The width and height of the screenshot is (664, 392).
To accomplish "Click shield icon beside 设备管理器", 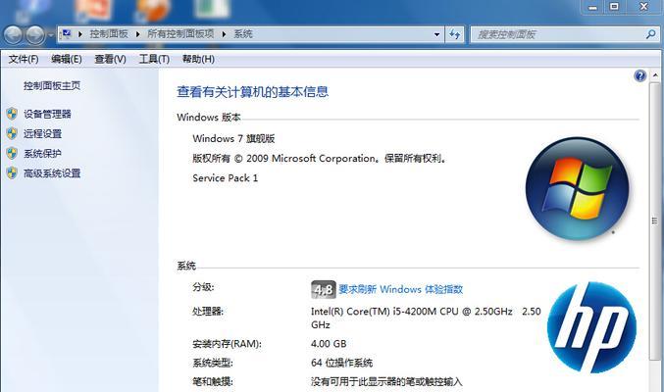I will [12, 114].
